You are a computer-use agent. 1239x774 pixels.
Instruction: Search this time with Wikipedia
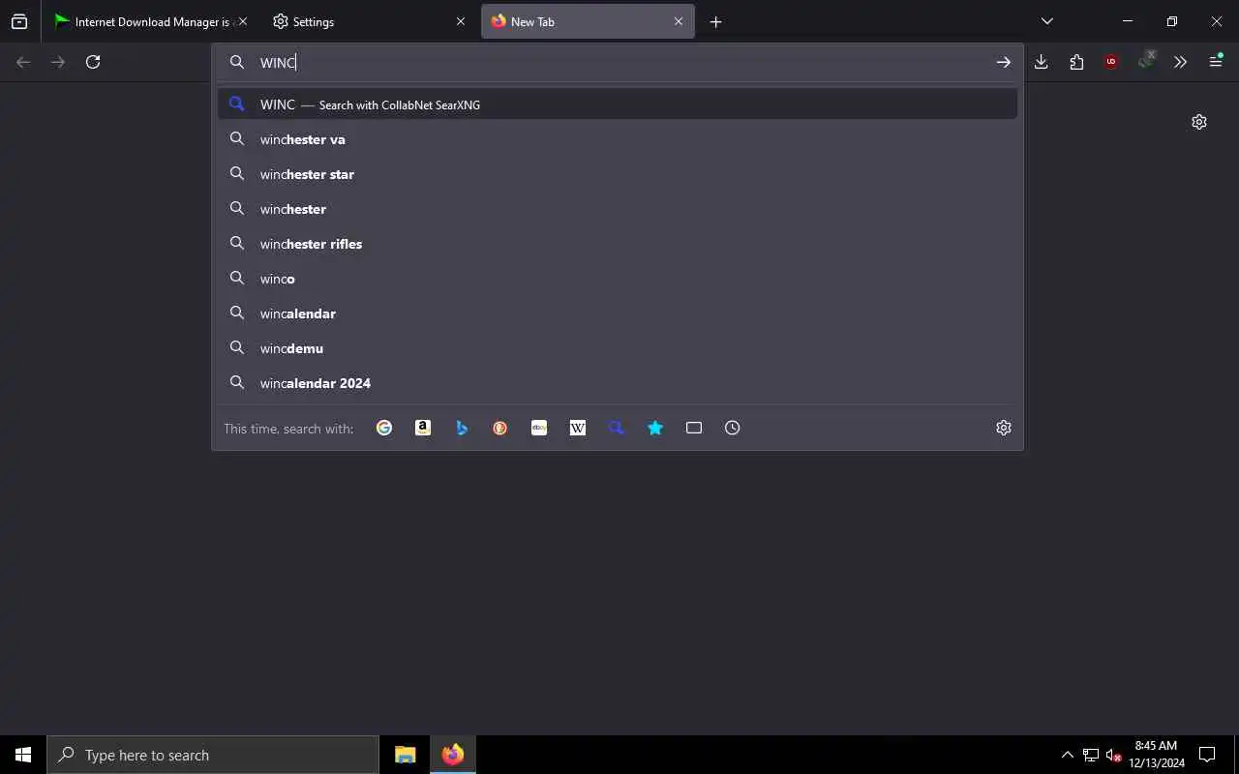click(578, 428)
